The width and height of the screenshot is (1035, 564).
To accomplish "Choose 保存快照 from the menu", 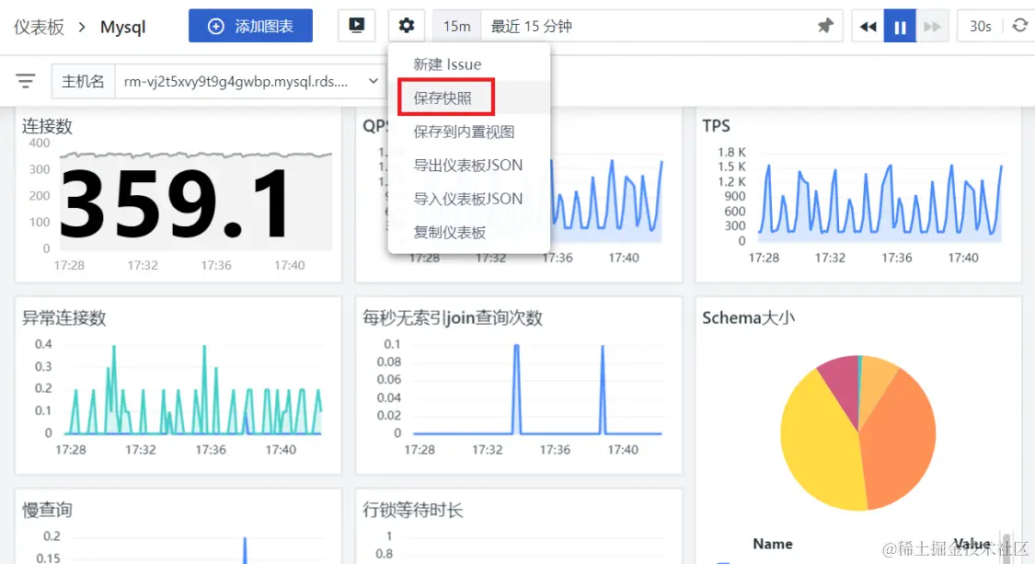I will coord(468,98).
